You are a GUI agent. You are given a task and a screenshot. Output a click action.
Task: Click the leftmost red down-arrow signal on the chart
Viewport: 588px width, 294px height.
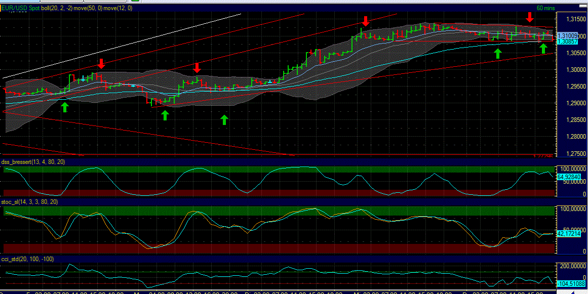[x=101, y=65]
